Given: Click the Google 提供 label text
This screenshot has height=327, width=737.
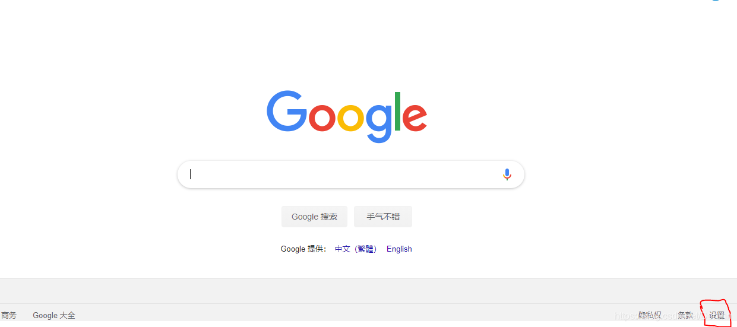Looking at the screenshot, I should 303,249.
